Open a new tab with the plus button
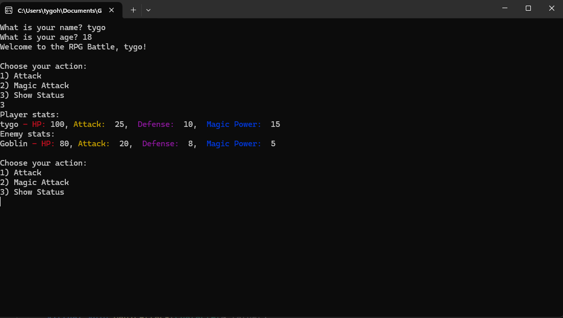 click(133, 10)
